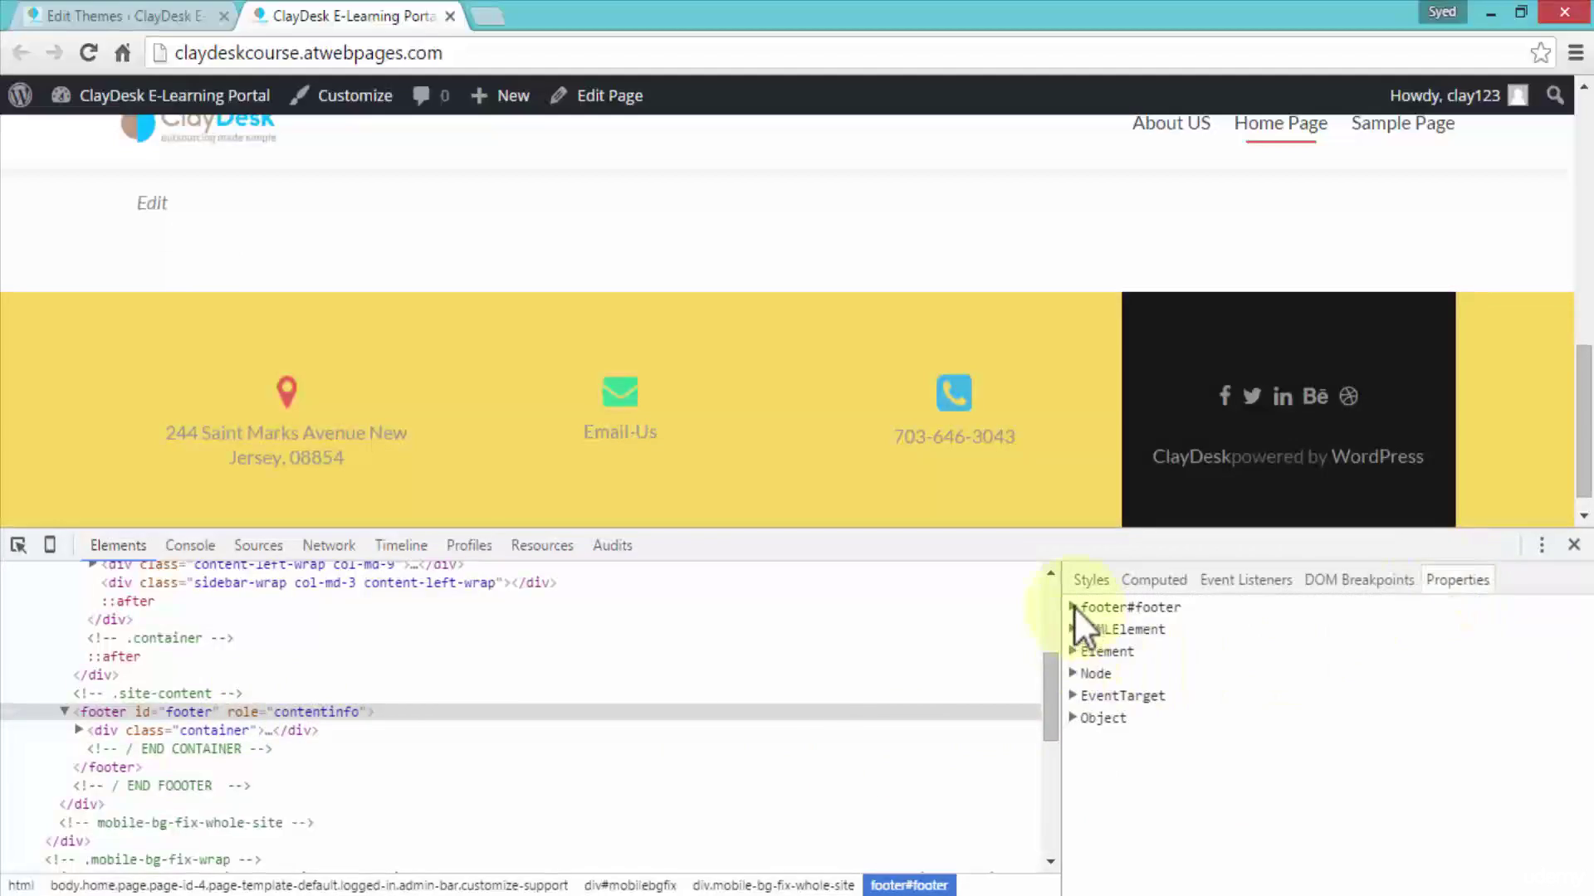
Task: Open the Profiles tab
Action: click(x=469, y=545)
